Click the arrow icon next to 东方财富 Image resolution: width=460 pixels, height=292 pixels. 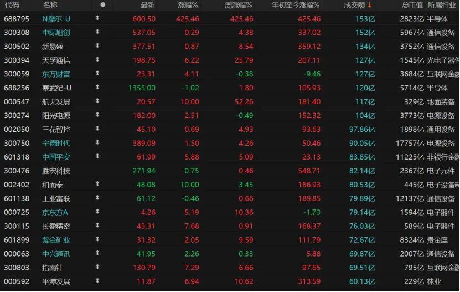(x=98, y=74)
